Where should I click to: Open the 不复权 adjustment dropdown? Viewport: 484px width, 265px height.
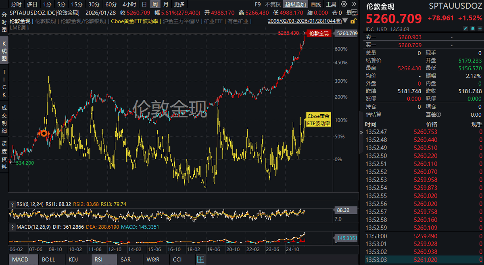pyautogui.click(x=273, y=4)
